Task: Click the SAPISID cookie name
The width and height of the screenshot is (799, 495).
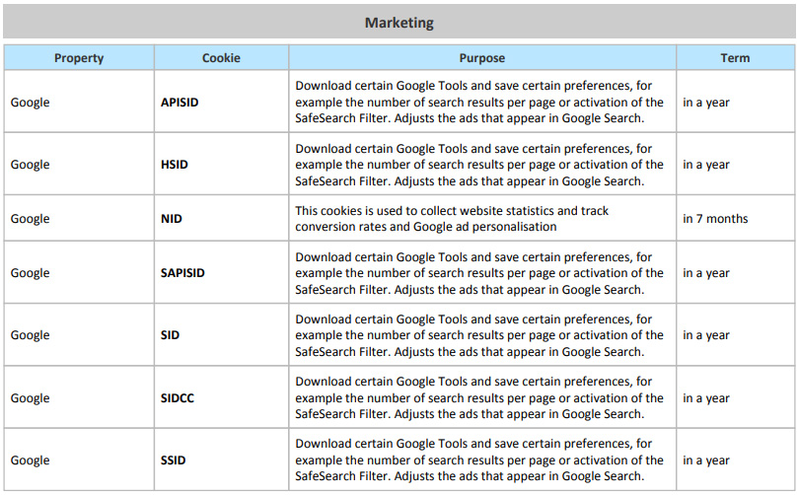Action: point(182,273)
